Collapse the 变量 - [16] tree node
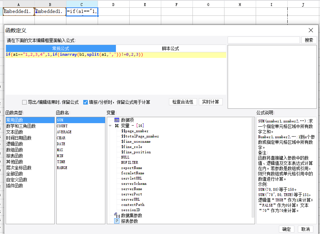The height and width of the screenshot is (234, 320). (110, 126)
